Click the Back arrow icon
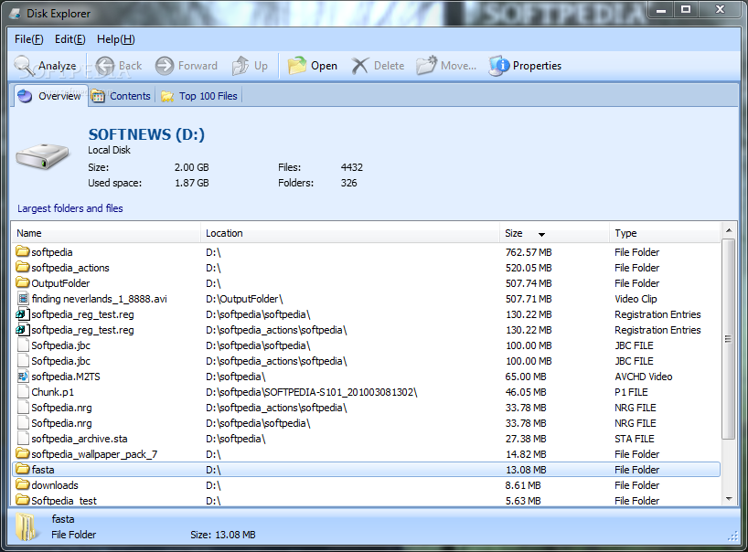Screen dimensions: 748x552 [104, 66]
